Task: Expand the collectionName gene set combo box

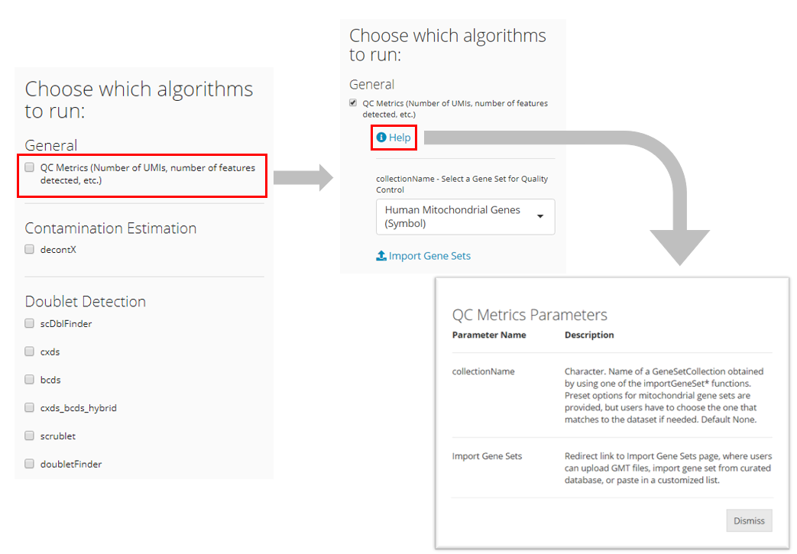Action: (x=465, y=217)
